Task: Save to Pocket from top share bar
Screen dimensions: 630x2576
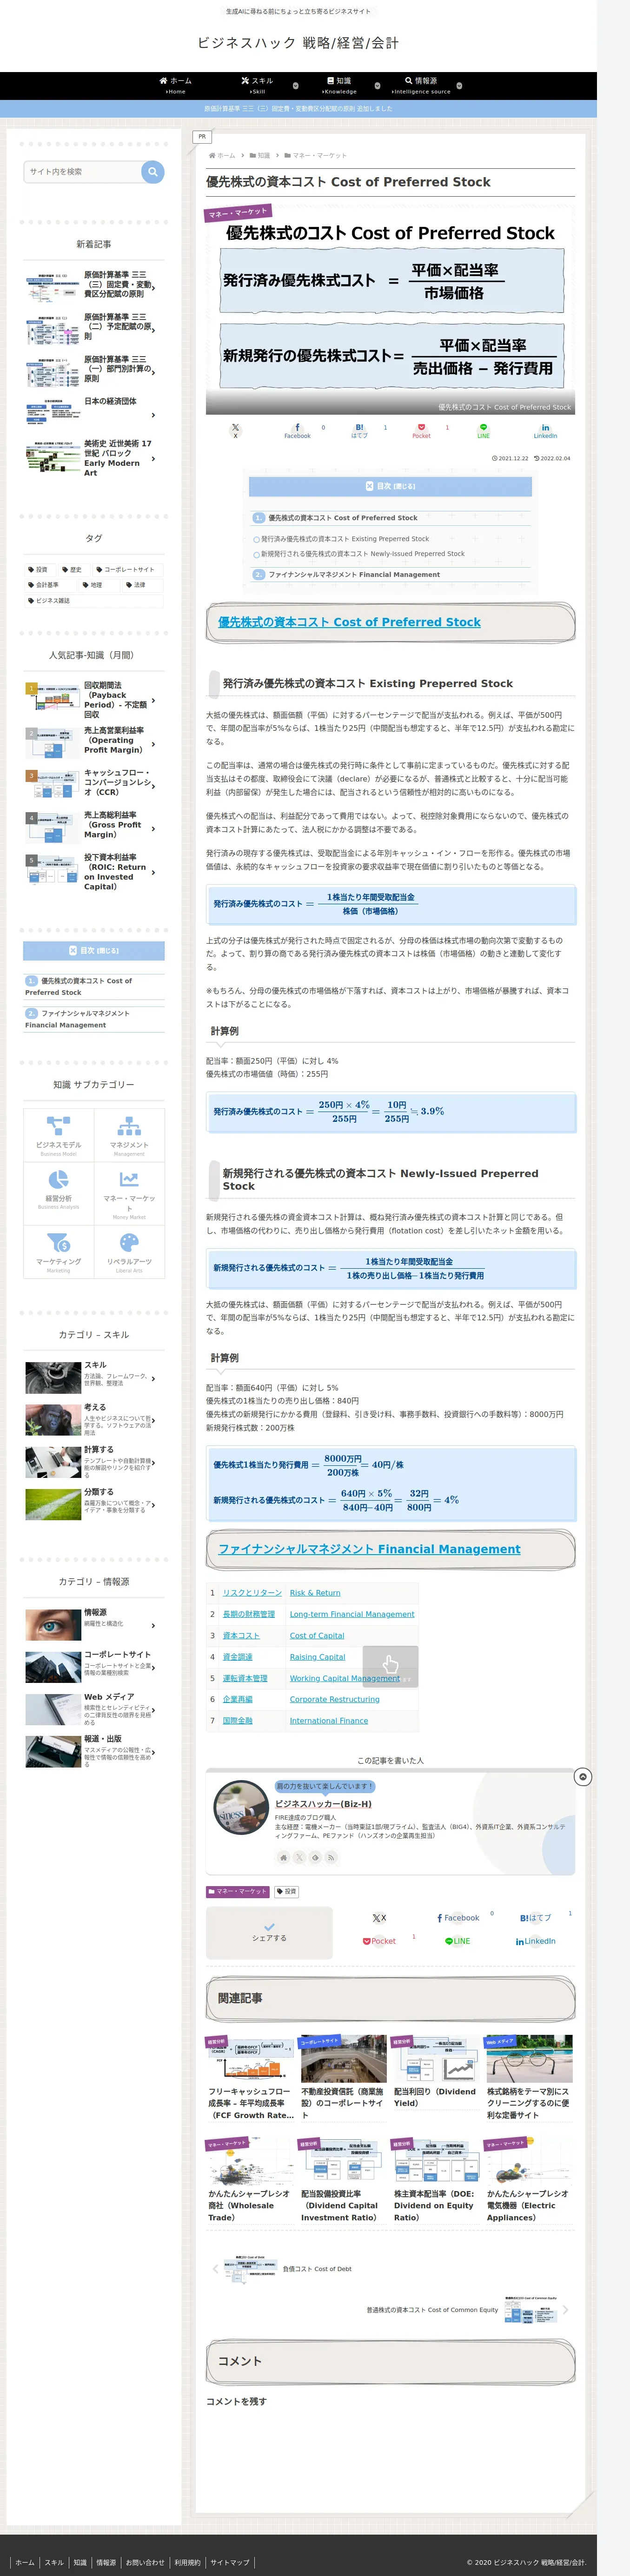Action: 421,431
